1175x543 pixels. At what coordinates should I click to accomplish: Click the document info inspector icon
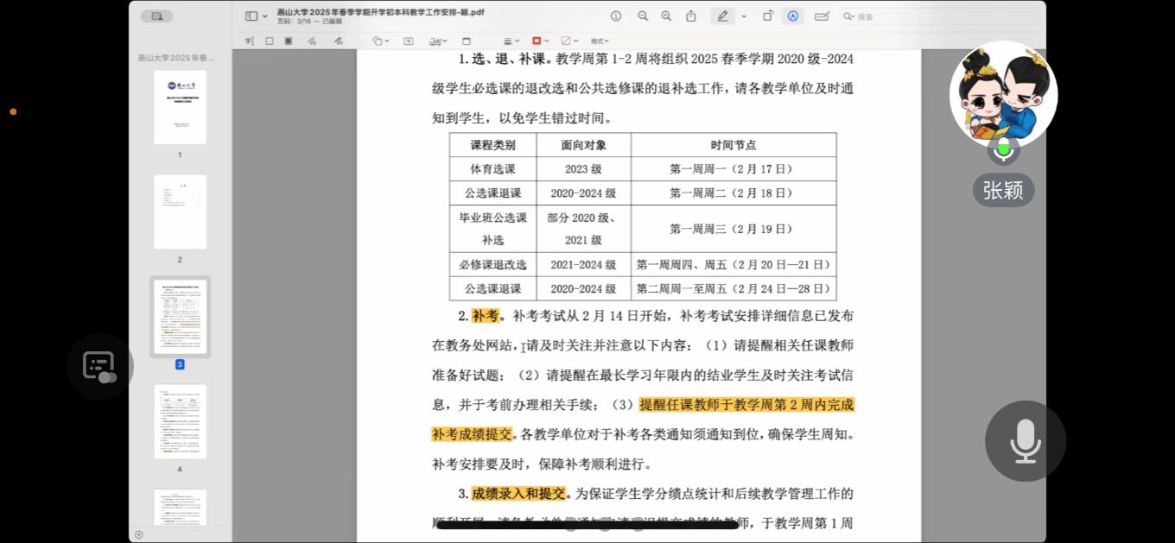click(x=616, y=16)
